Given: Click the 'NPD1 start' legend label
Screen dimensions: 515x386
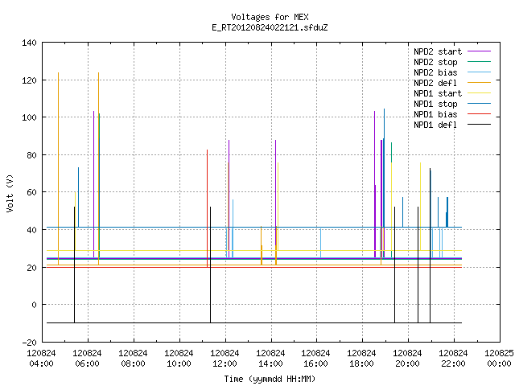Looking at the screenshot, I should (x=438, y=93).
